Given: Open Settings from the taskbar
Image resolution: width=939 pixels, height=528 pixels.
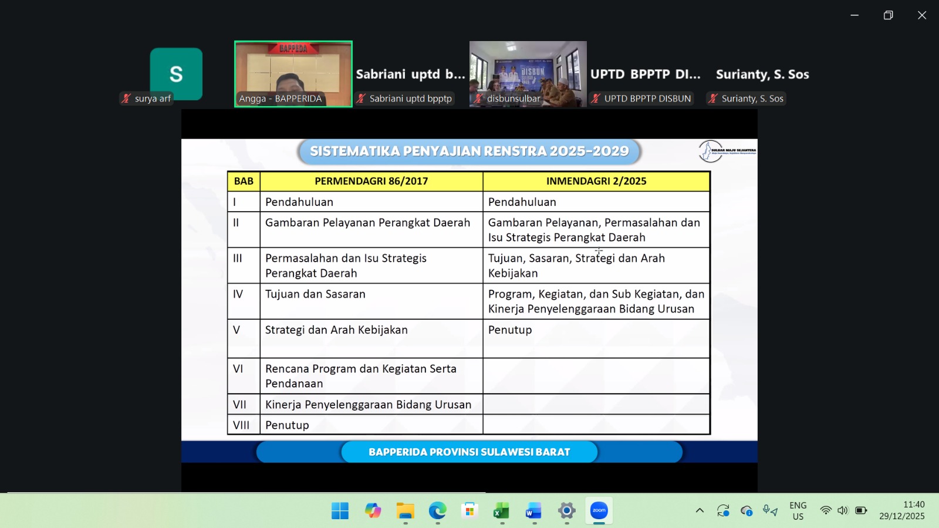Looking at the screenshot, I should tap(566, 511).
